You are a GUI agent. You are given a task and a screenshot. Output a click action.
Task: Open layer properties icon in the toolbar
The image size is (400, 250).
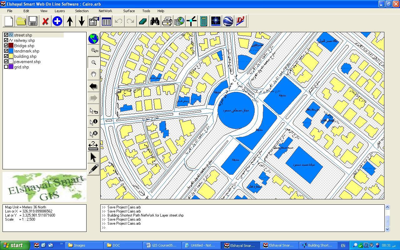coord(94,21)
